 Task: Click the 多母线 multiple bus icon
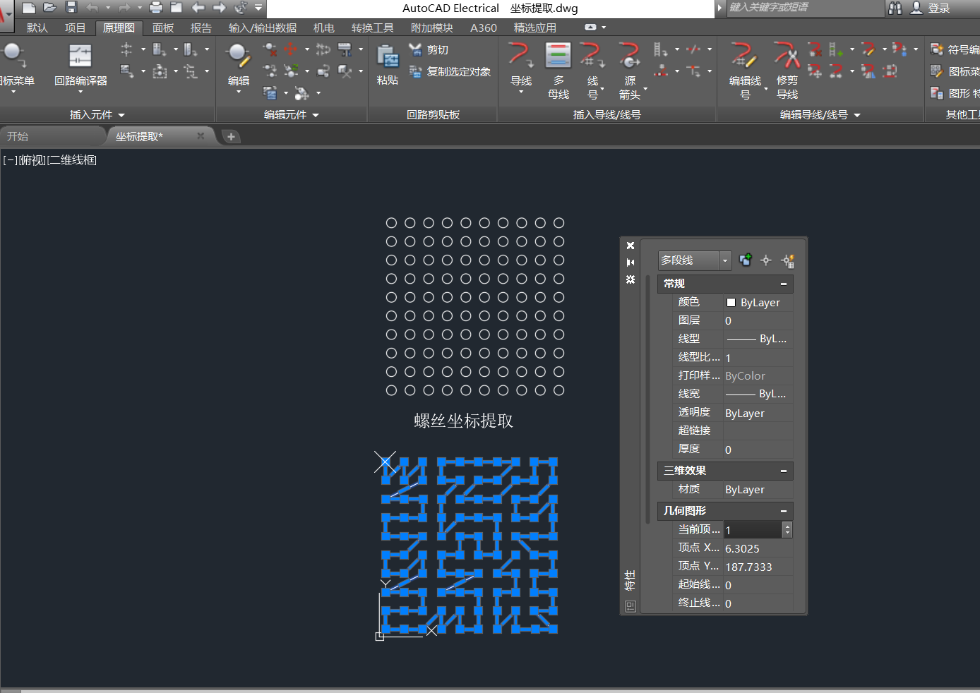coord(558,56)
